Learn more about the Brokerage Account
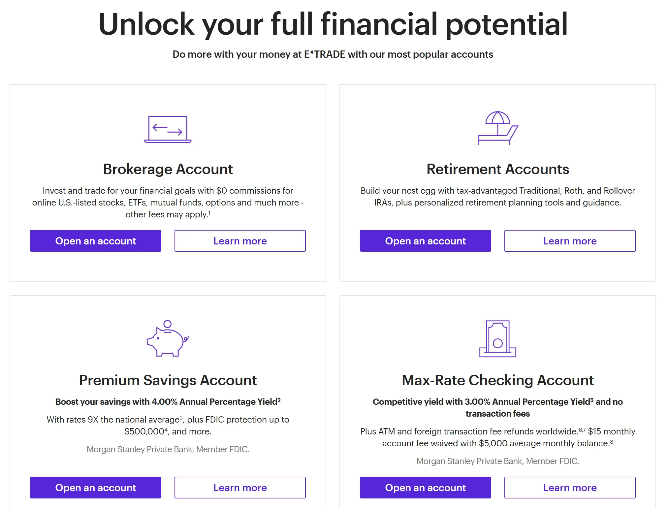 point(240,241)
